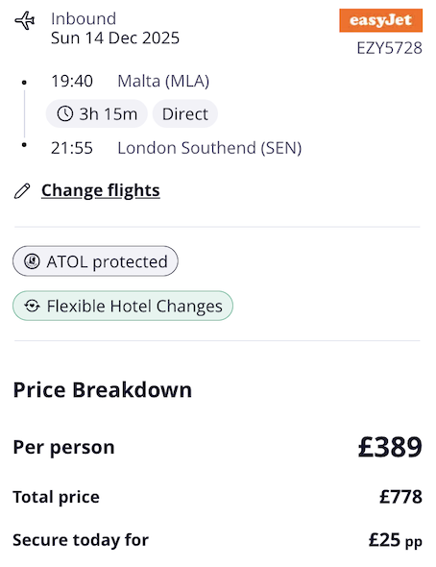Click the Sun 14 Dec 2025 date
This screenshot has height=567, width=436.
115,38
